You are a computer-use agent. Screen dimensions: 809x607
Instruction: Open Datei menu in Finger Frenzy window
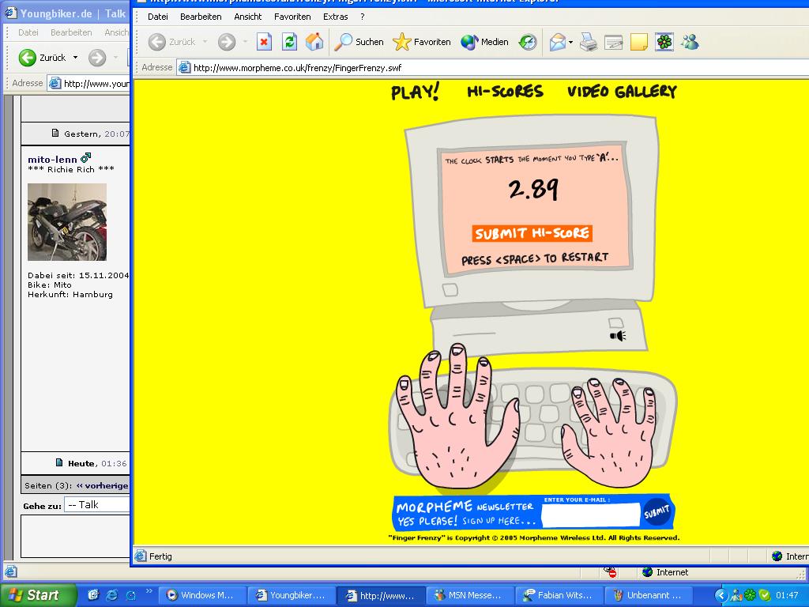tap(158, 17)
